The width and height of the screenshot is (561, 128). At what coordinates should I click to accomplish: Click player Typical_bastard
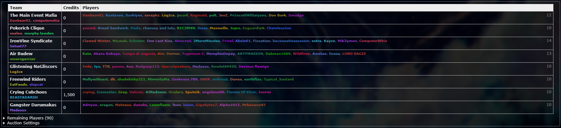click(279, 79)
